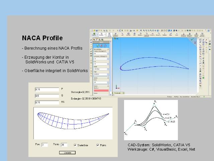Screen dimensions: 214x161
Task: Click the blue Save disk icon
Action: pos(97,31)
